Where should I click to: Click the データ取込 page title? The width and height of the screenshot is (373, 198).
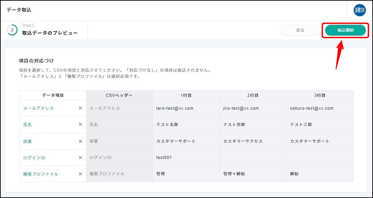(x=19, y=10)
